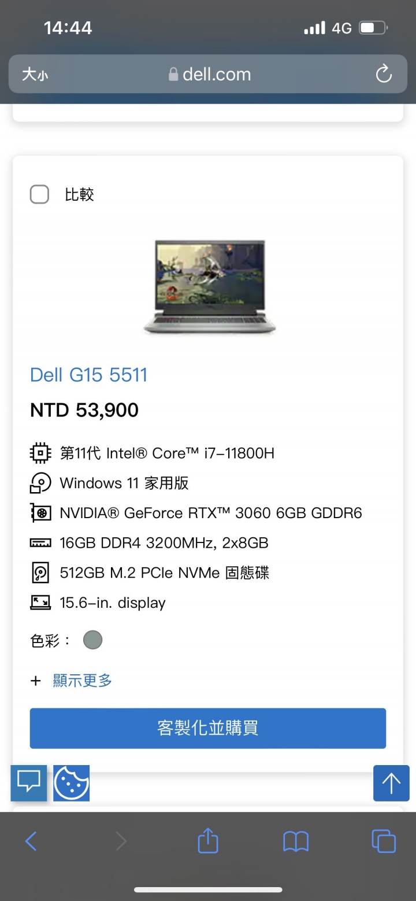Tap the 比較 label text
The image size is (416, 901).
(79, 194)
